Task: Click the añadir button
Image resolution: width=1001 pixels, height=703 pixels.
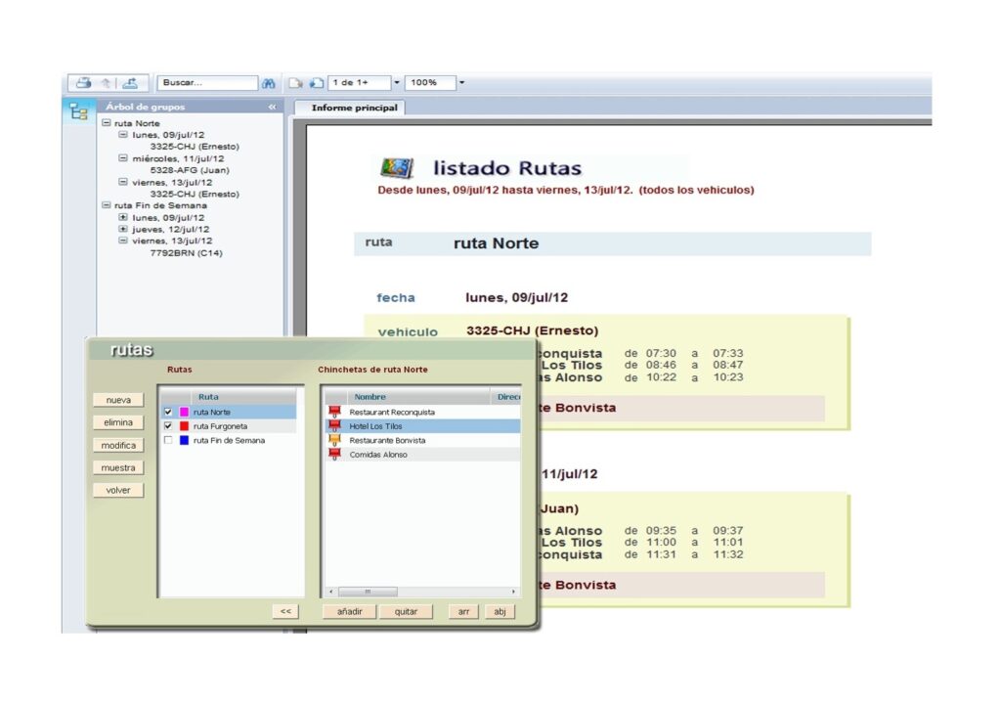Action: click(349, 611)
